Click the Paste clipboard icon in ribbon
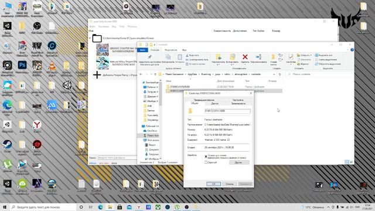The height and width of the screenshot is (211, 375). coord(180,57)
